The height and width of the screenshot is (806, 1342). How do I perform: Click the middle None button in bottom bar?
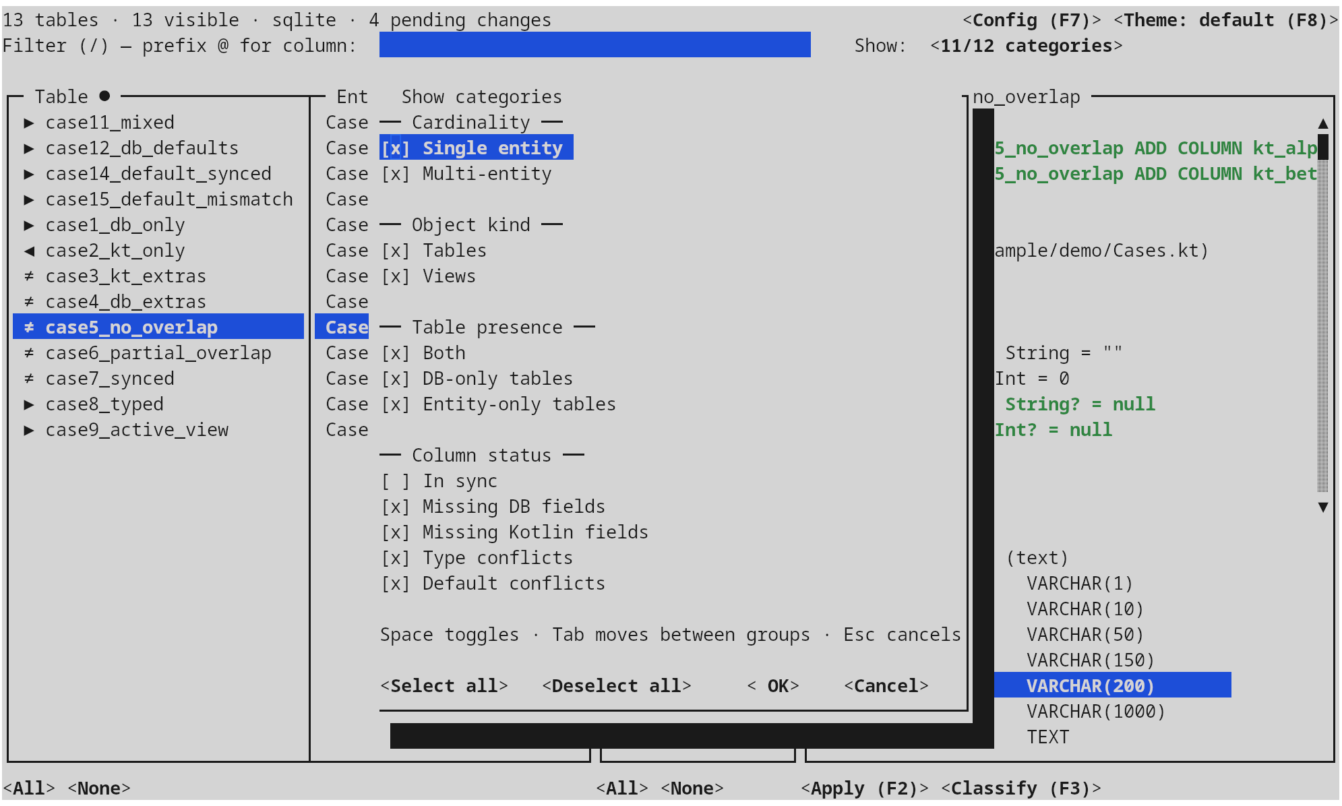coord(692,788)
